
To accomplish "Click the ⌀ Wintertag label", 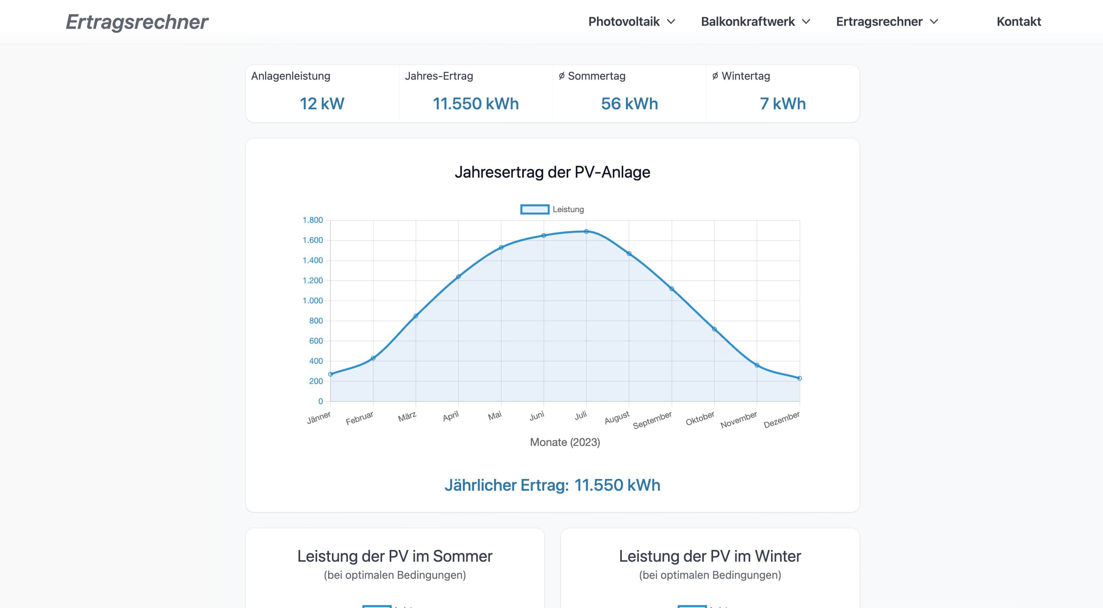I will click(741, 76).
